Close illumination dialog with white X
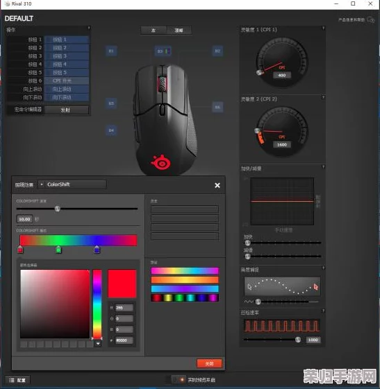This screenshot has width=380, height=389. coord(217,185)
